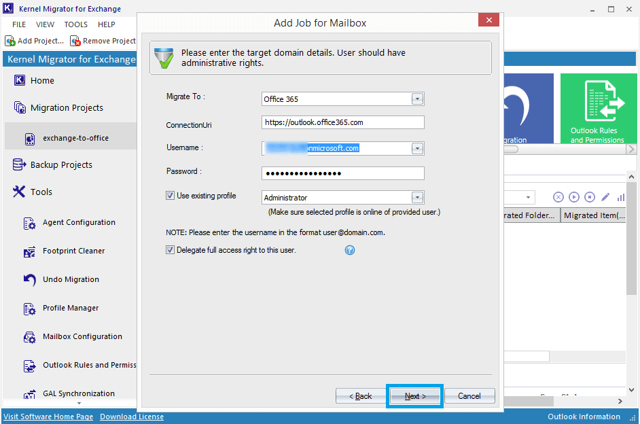This screenshot has height=424, width=640.
Task: Click the job list scrollbar up arrow
Action: (631, 177)
